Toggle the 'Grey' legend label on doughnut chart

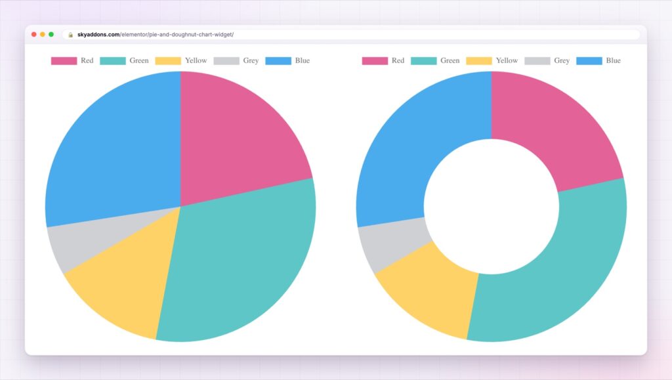click(x=562, y=60)
